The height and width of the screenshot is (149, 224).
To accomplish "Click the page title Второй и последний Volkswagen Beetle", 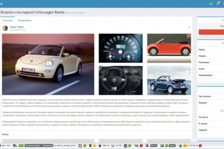I will point(33,12).
